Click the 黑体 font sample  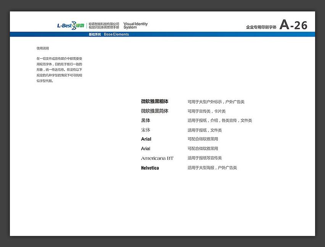[x=146, y=120]
